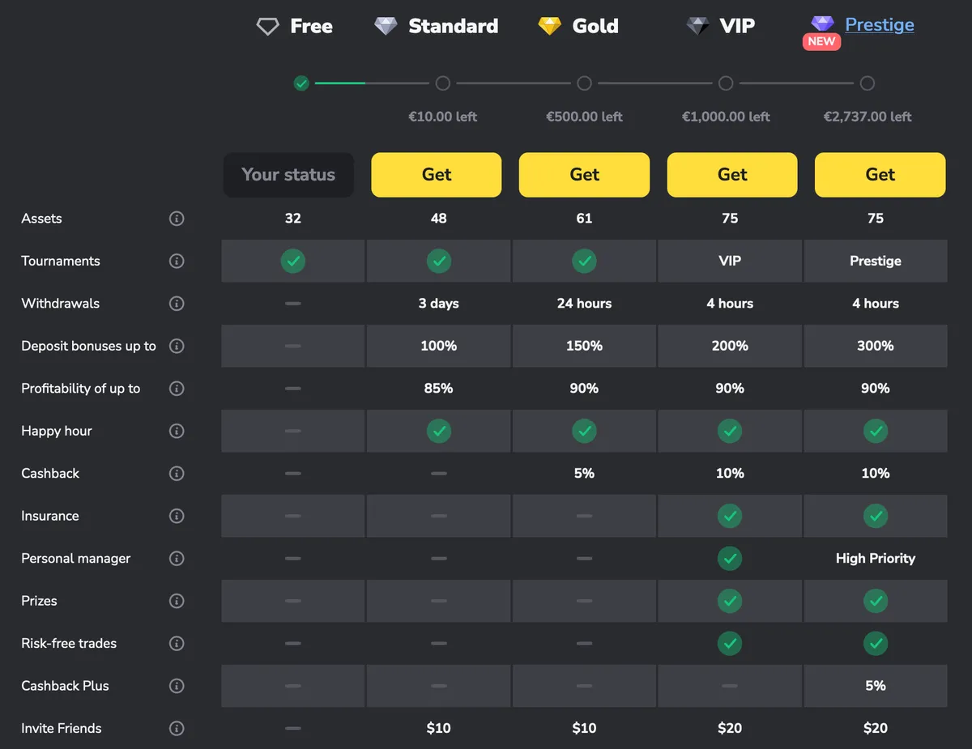Click the 85% profitability cell
Viewport: 972px width, 749px height.
(439, 389)
